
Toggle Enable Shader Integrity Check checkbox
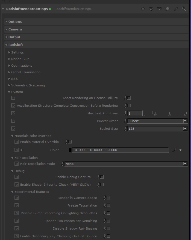[102, 185]
